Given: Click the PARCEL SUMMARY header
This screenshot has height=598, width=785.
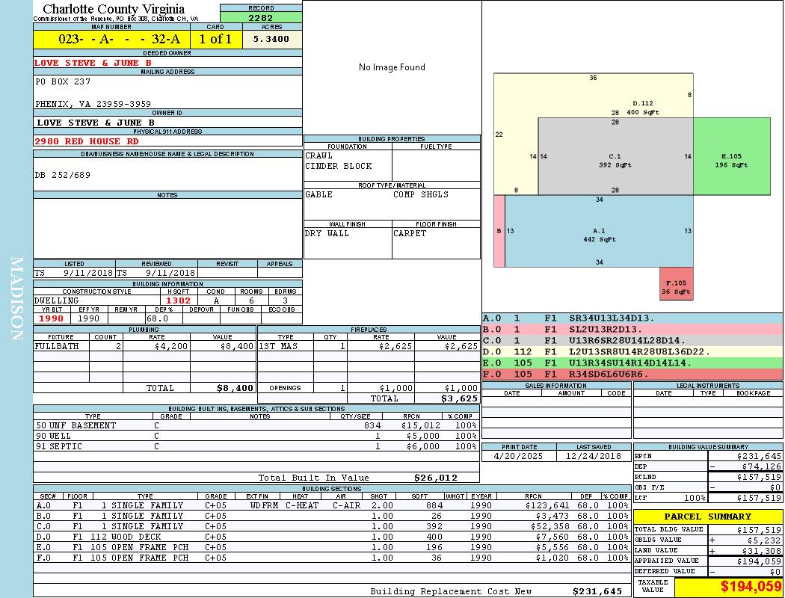Looking at the screenshot, I should point(707,517).
